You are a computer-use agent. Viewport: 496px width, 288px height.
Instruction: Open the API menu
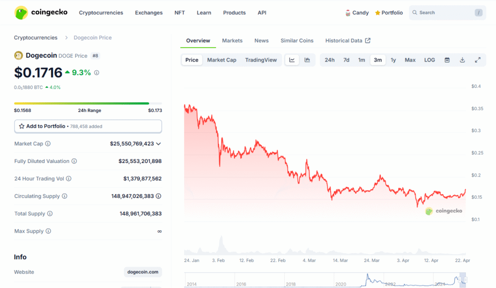coord(262,13)
